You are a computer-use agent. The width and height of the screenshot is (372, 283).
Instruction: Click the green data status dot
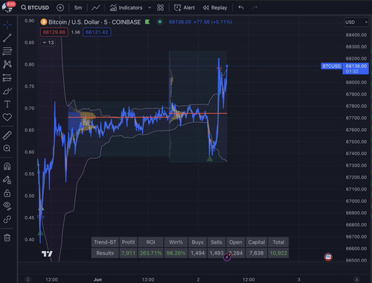[x=160, y=22]
